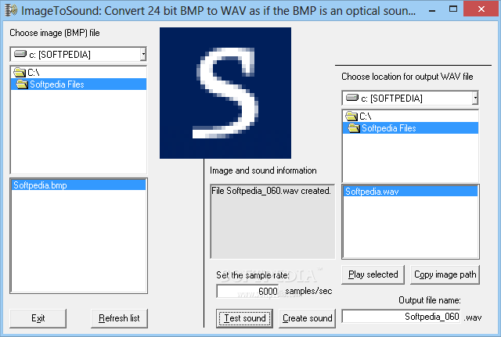Click the Play selected button

coord(373,274)
